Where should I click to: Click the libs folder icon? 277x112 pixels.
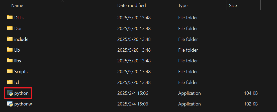10,61
